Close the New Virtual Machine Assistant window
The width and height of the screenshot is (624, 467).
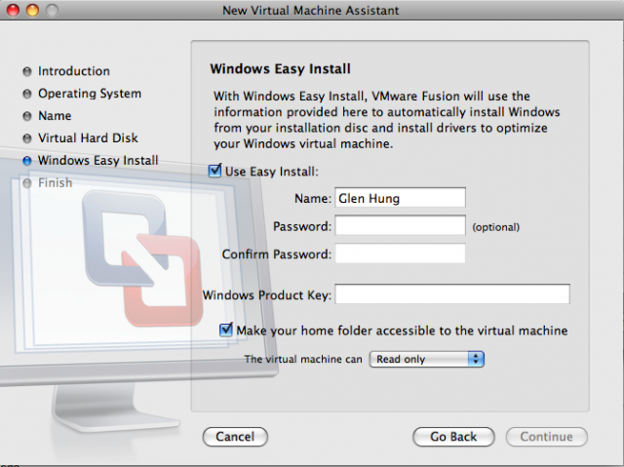[x=13, y=10]
